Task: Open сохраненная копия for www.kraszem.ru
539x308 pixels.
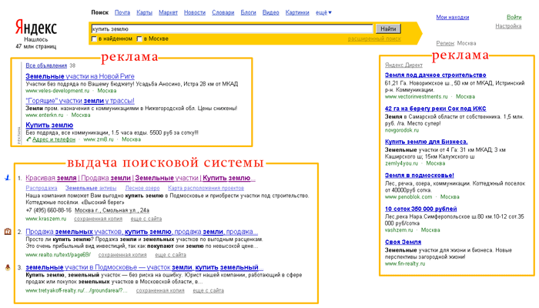Action: [x=98, y=219]
